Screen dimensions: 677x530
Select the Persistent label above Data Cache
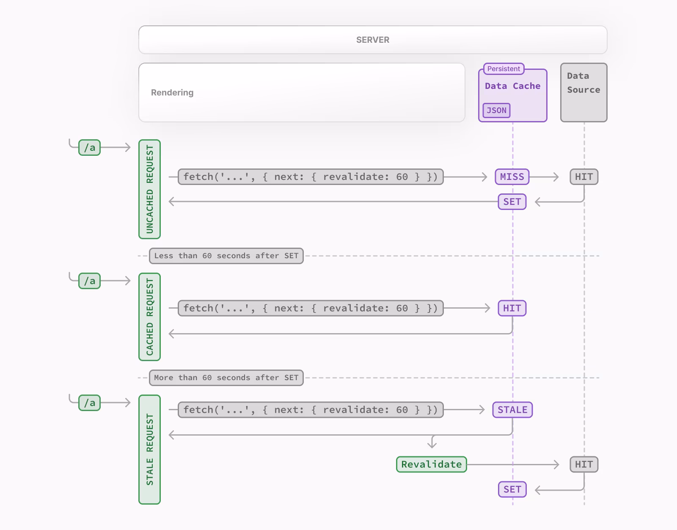point(503,69)
